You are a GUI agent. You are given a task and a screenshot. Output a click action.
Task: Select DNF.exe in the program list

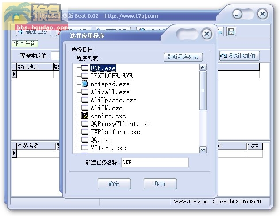click(103, 68)
